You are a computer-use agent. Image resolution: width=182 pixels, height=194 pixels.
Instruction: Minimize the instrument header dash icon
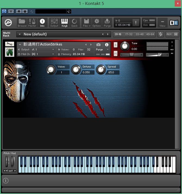pyautogui.click(x=172, y=46)
